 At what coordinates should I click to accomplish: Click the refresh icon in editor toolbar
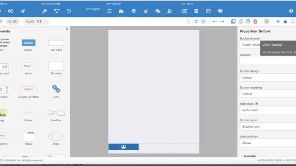(196, 22)
